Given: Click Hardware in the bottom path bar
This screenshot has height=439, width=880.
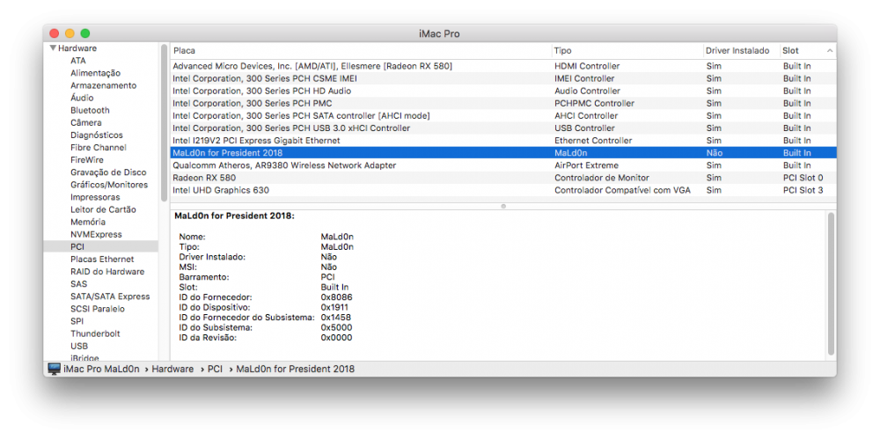Looking at the screenshot, I should pos(172,369).
